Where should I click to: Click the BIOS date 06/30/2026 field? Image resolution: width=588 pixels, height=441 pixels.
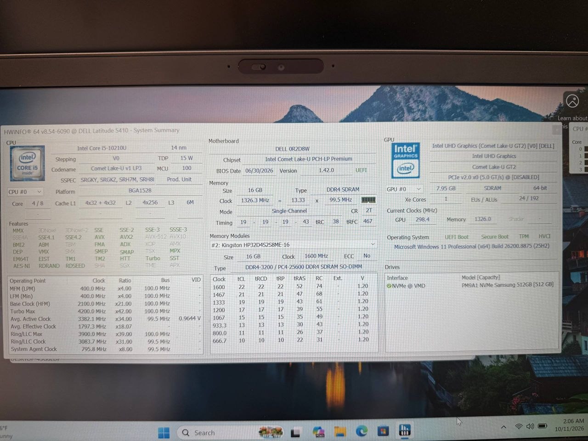[x=259, y=170]
